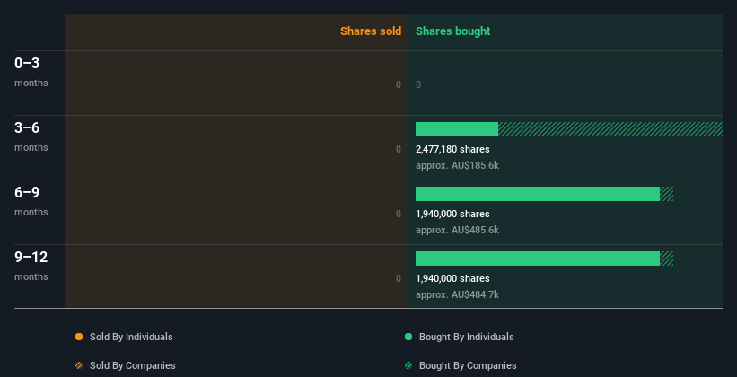The width and height of the screenshot is (737, 377).
Task: Click the small hatched segment in 6–9 months row
Action: pyautogui.click(x=666, y=194)
